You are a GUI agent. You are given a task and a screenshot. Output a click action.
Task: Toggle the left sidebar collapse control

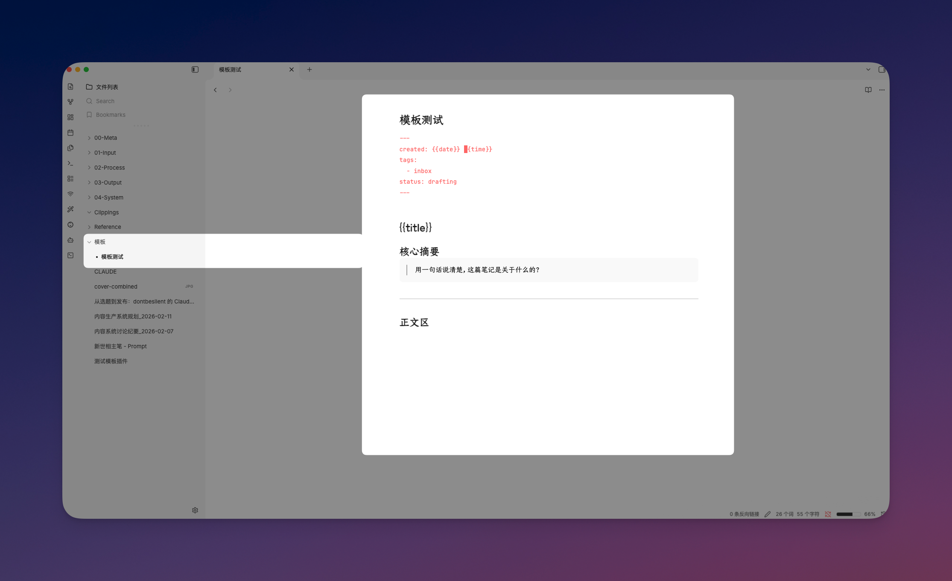[195, 69]
